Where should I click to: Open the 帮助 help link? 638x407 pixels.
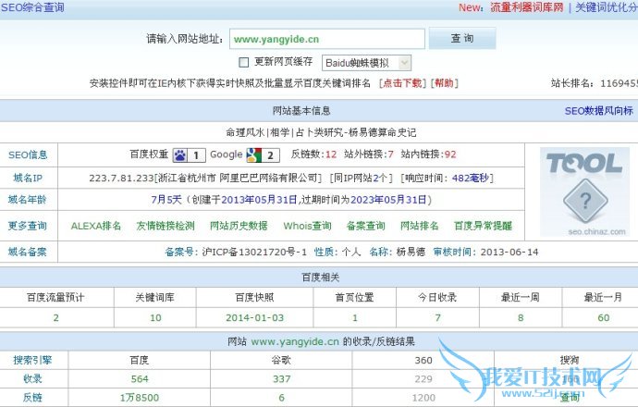coord(445,83)
